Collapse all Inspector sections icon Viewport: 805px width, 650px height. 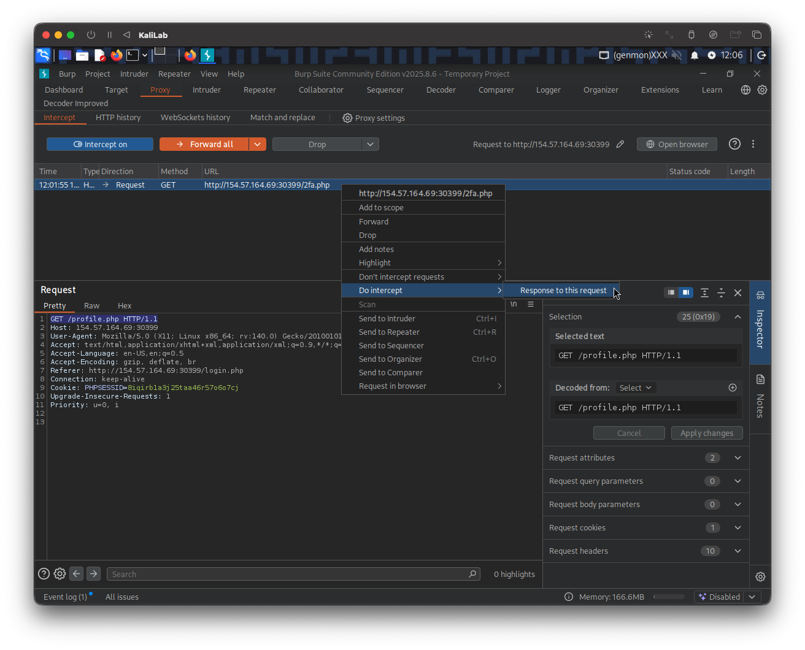tap(721, 292)
